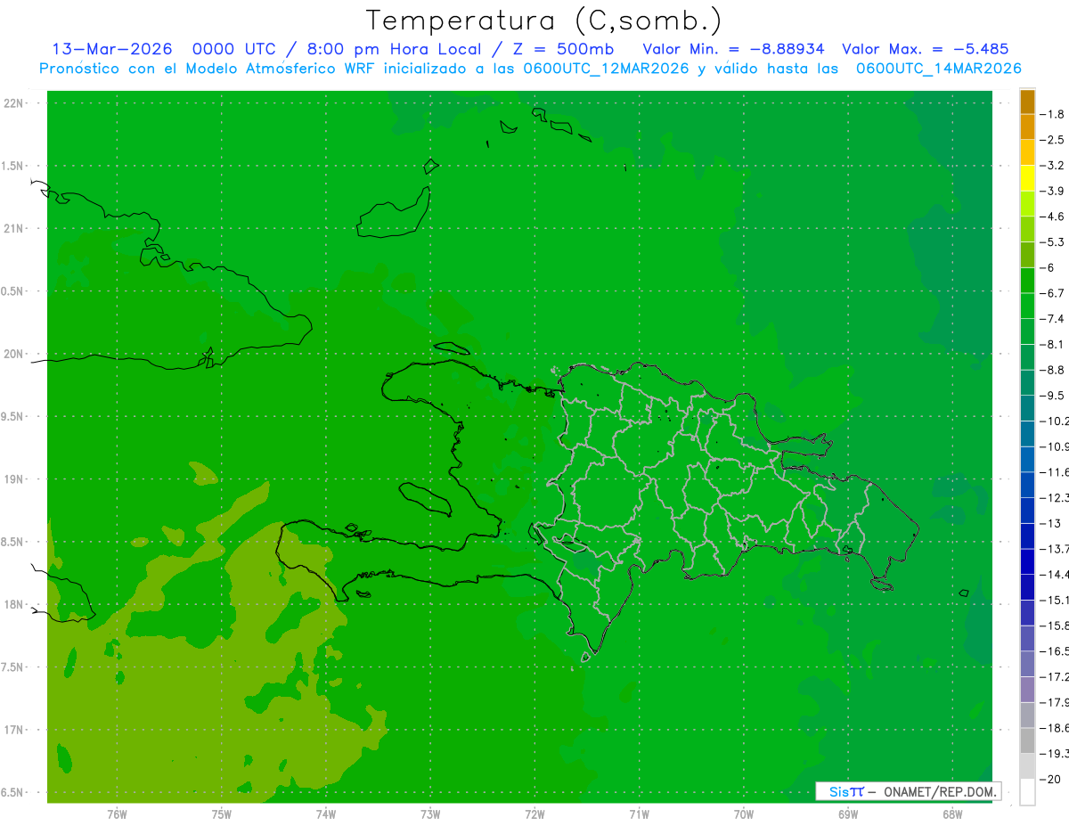The image size is (1069, 826).
Task: Click the '69W' longitude label
Action: (847, 814)
